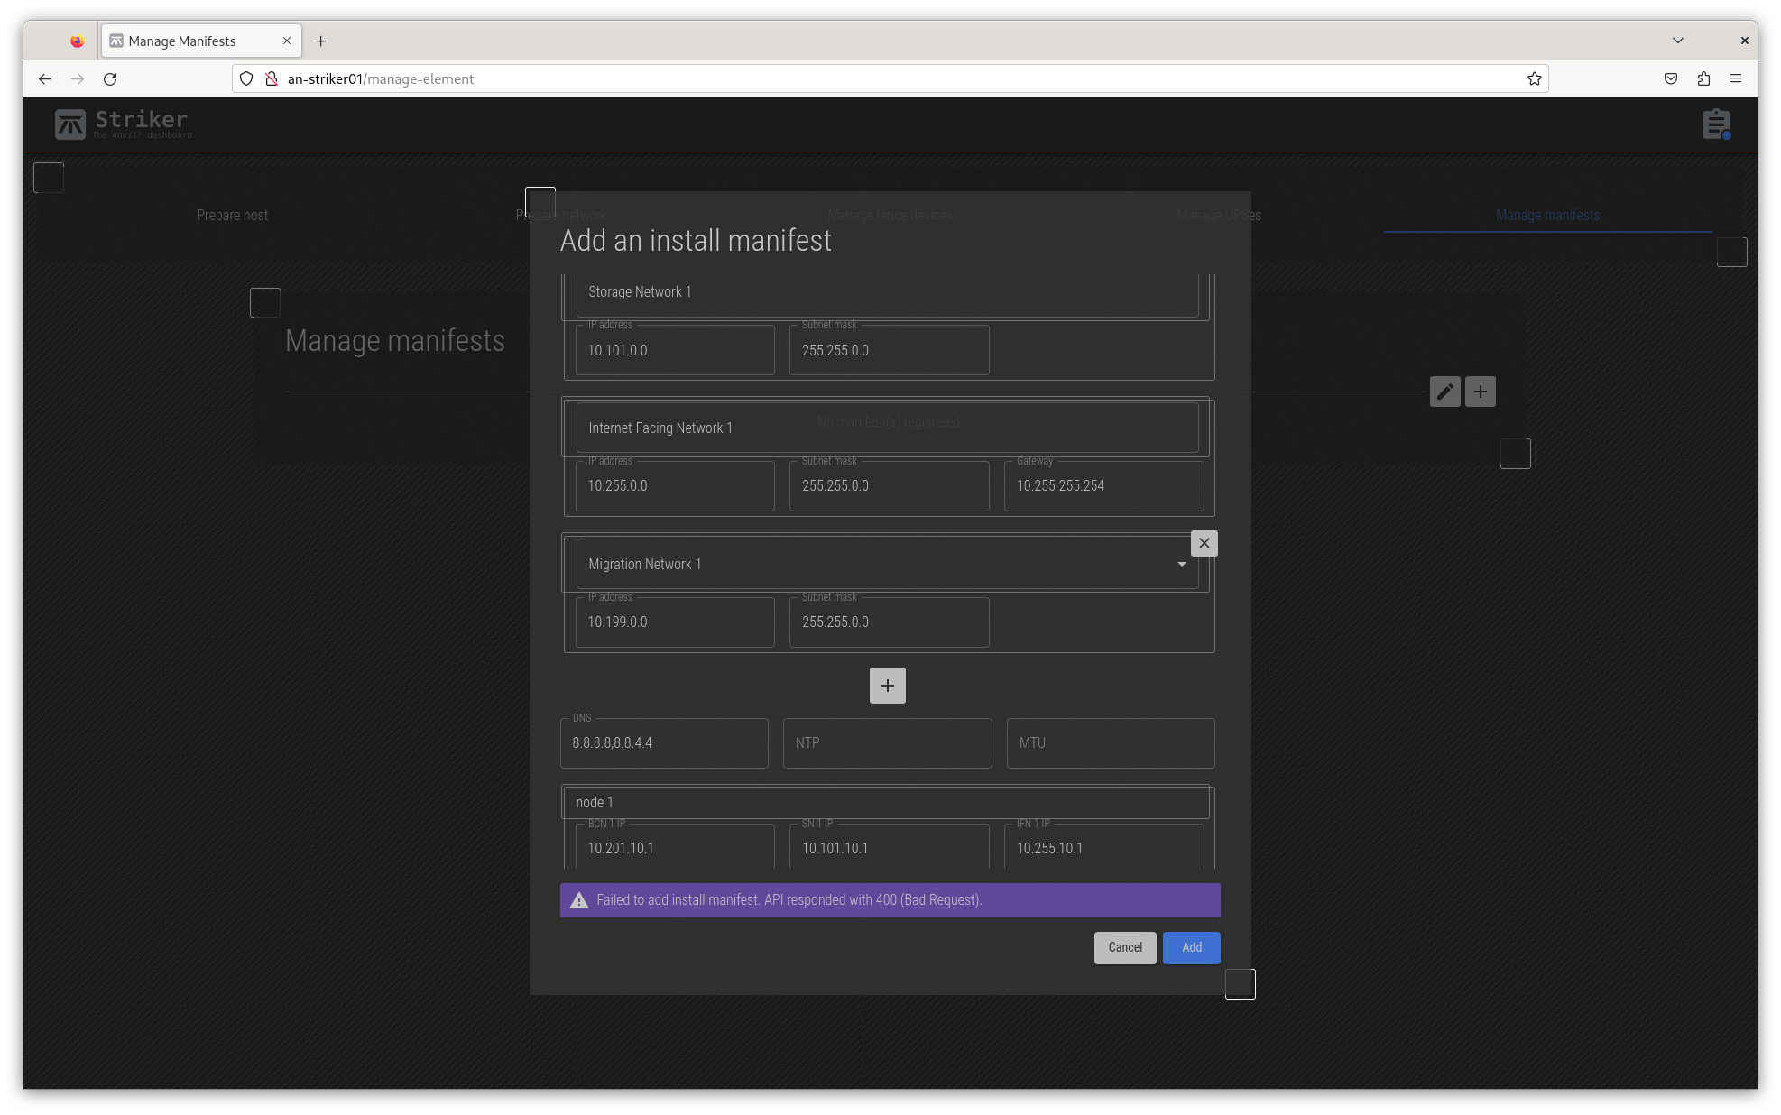This screenshot has width=1781, height=1115.
Task: Remove Migration Network 1 with X button
Action: click(x=1204, y=543)
